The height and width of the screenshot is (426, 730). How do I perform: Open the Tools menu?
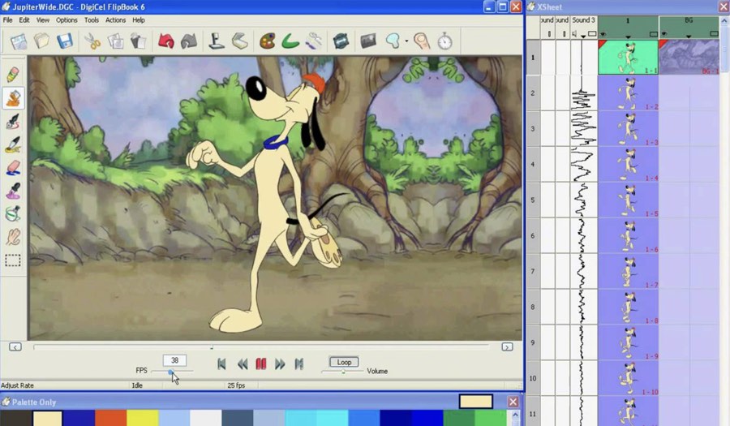click(92, 20)
